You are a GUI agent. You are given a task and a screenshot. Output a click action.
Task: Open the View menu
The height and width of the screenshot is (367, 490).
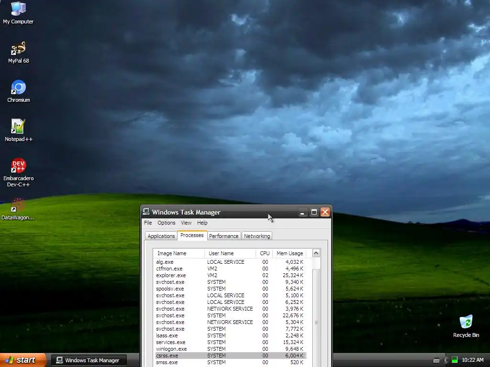(186, 223)
